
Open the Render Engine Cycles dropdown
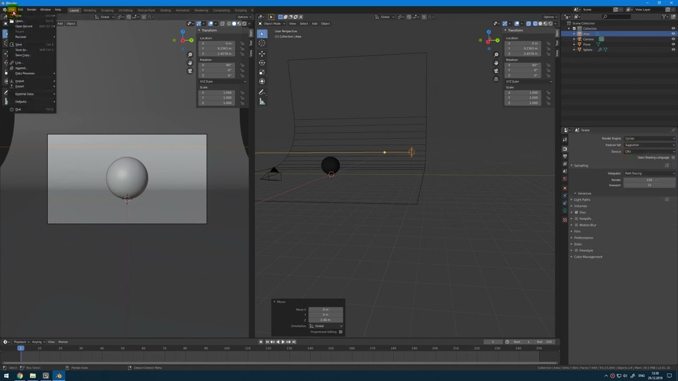[x=649, y=139]
